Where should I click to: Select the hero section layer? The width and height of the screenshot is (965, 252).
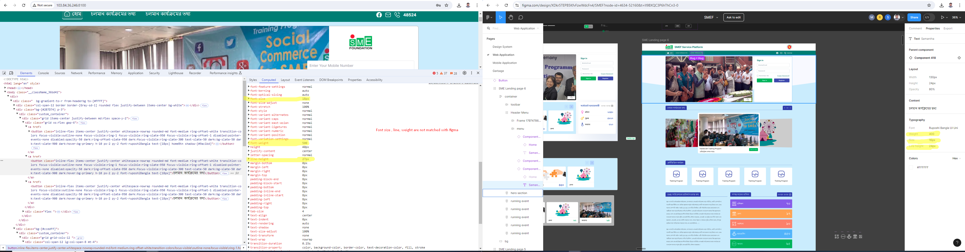[513, 193]
